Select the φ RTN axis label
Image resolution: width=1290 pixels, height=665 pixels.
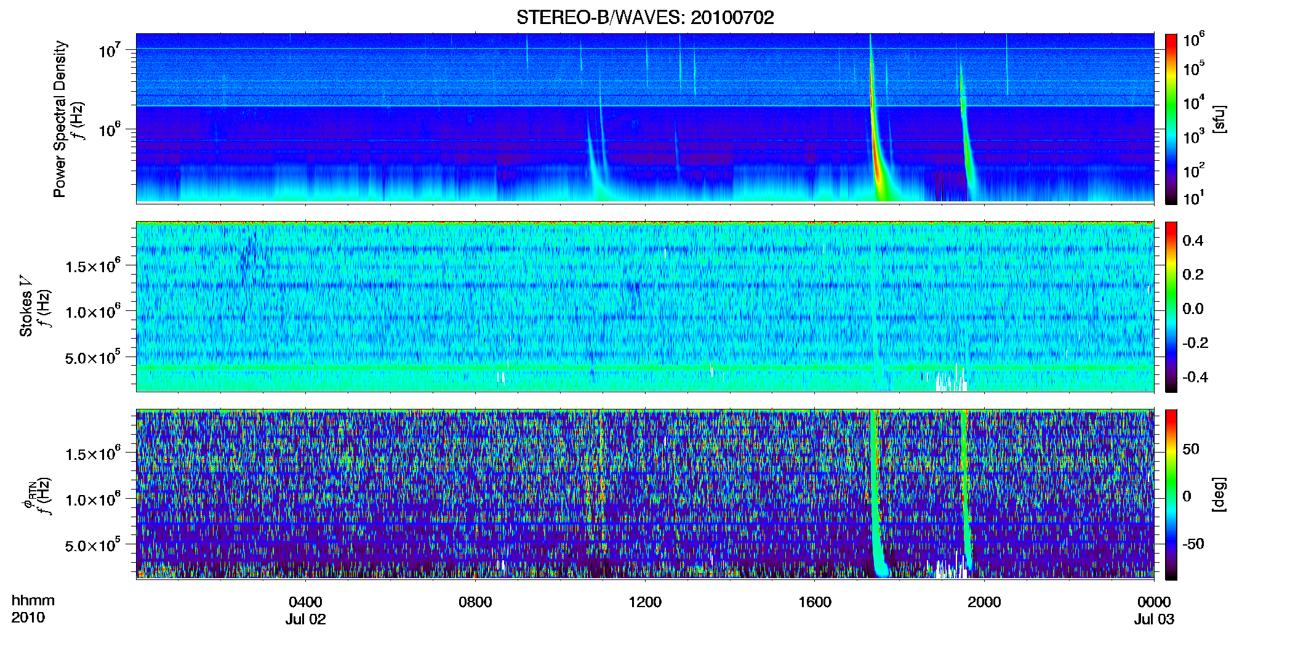(29, 496)
